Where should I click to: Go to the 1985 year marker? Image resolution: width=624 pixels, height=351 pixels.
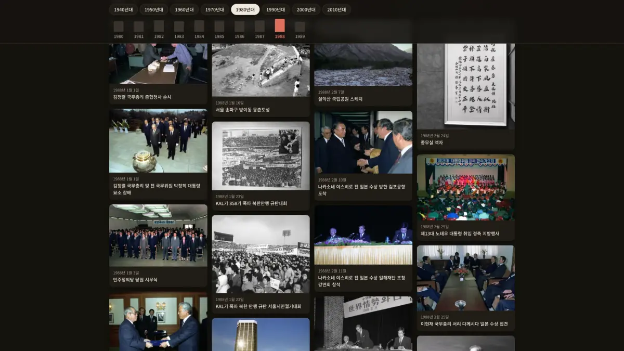219,30
